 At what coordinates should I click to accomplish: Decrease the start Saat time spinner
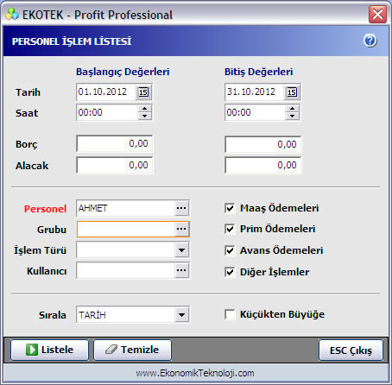[x=144, y=116]
